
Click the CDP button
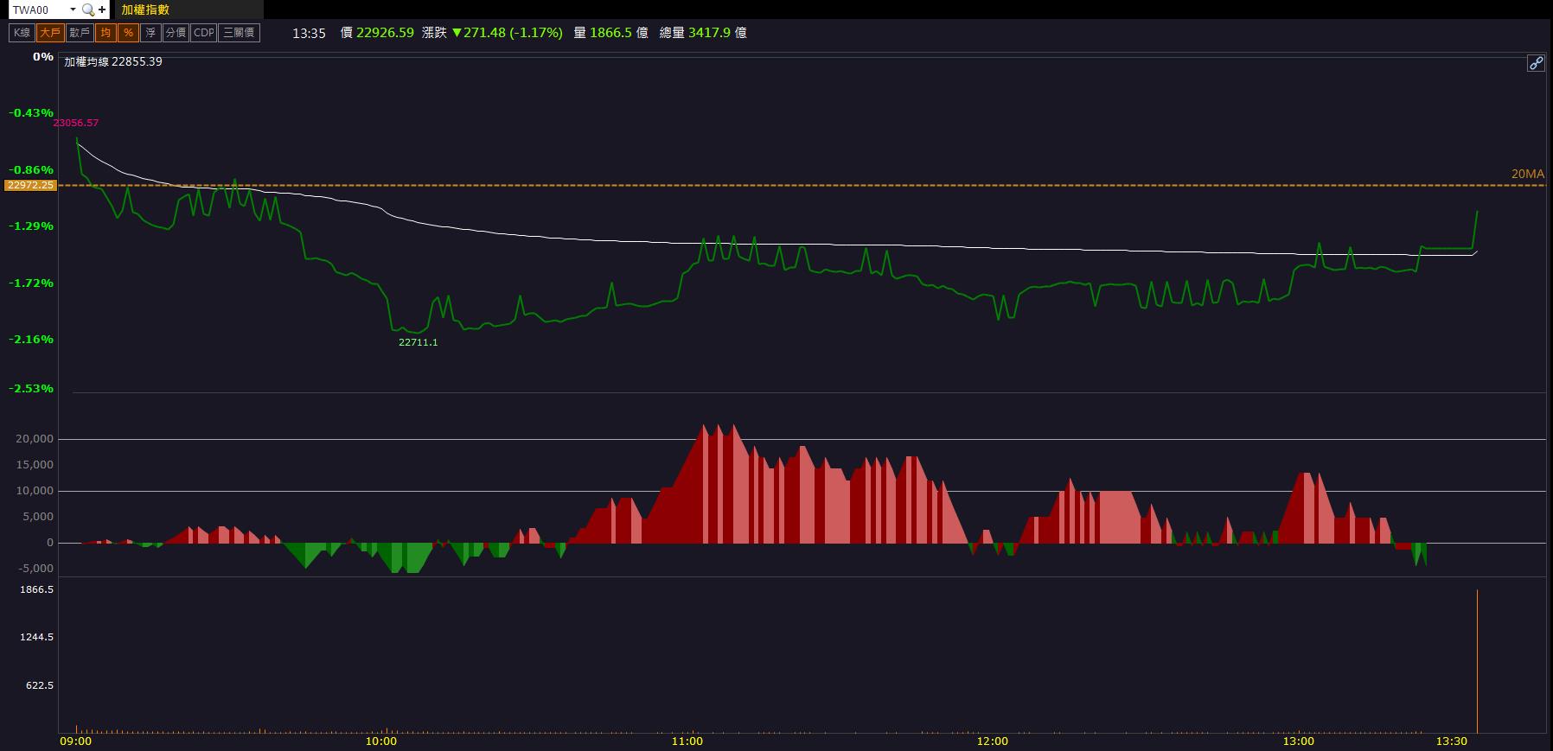click(204, 33)
